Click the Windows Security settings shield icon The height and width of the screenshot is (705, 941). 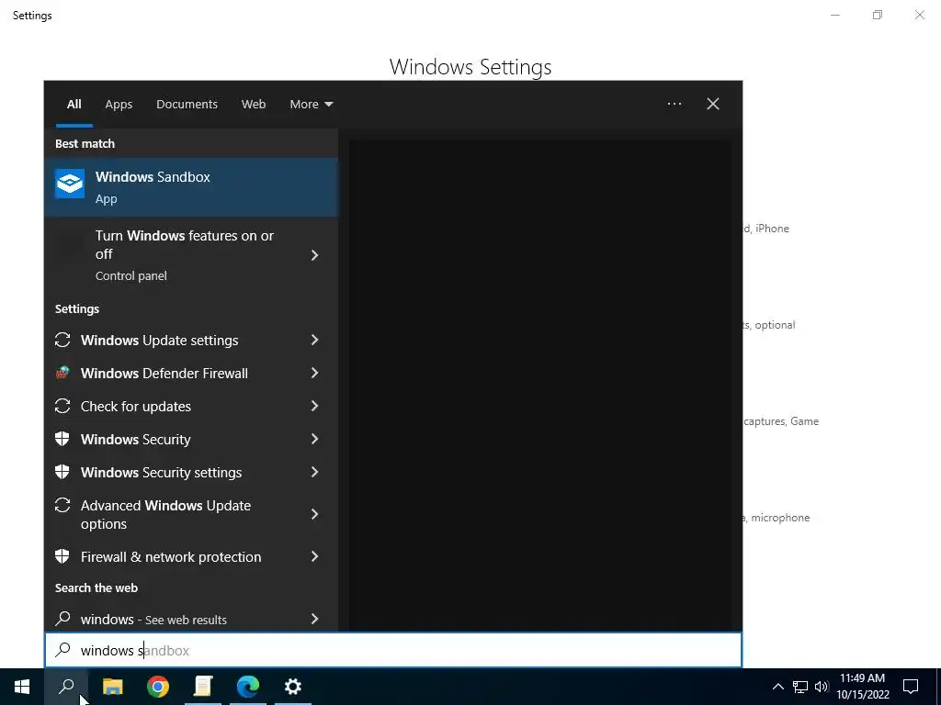tap(62, 472)
